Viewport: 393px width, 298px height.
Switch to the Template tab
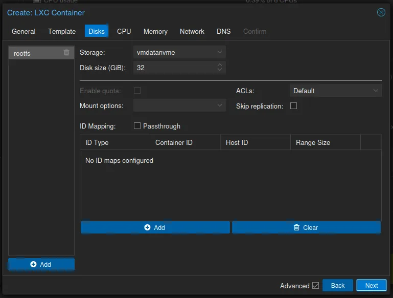coord(62,31)
